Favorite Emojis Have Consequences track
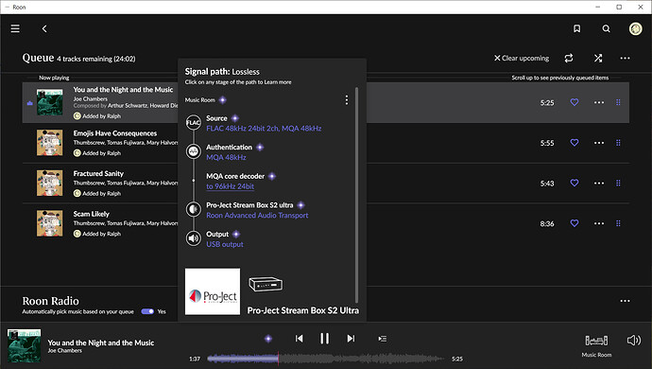652x369 pixels. pos(575,143)
